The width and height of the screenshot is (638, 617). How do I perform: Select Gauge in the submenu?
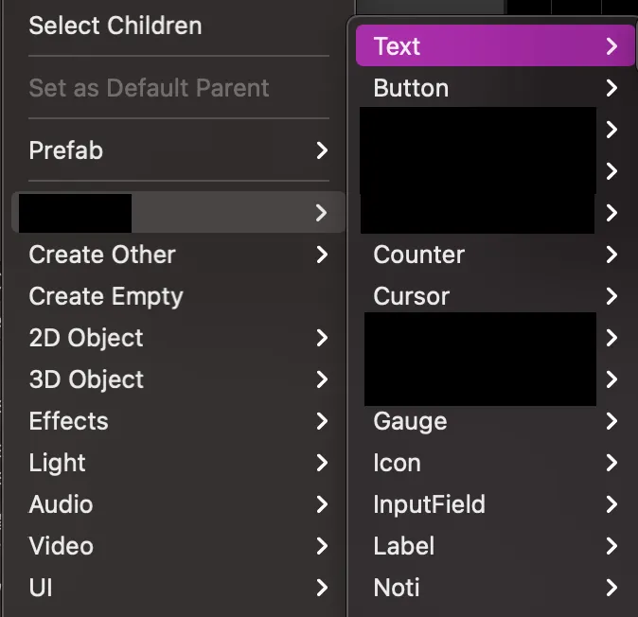(411, 421)
